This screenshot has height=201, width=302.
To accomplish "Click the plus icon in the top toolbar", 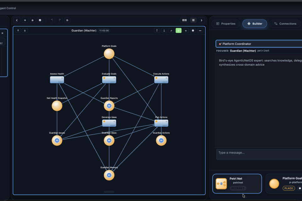I will click(25, 20).
